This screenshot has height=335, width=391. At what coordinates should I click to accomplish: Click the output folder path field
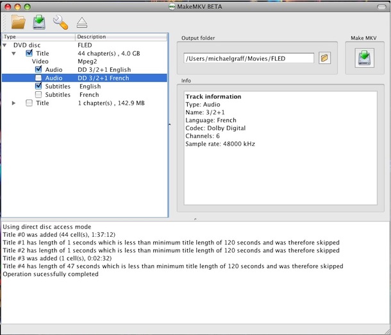249,58
